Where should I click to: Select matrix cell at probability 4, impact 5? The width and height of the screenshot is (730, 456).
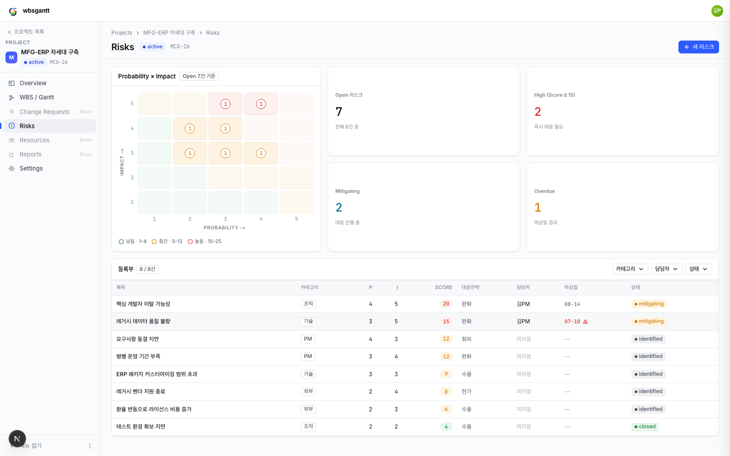click(x=261, y=104)
